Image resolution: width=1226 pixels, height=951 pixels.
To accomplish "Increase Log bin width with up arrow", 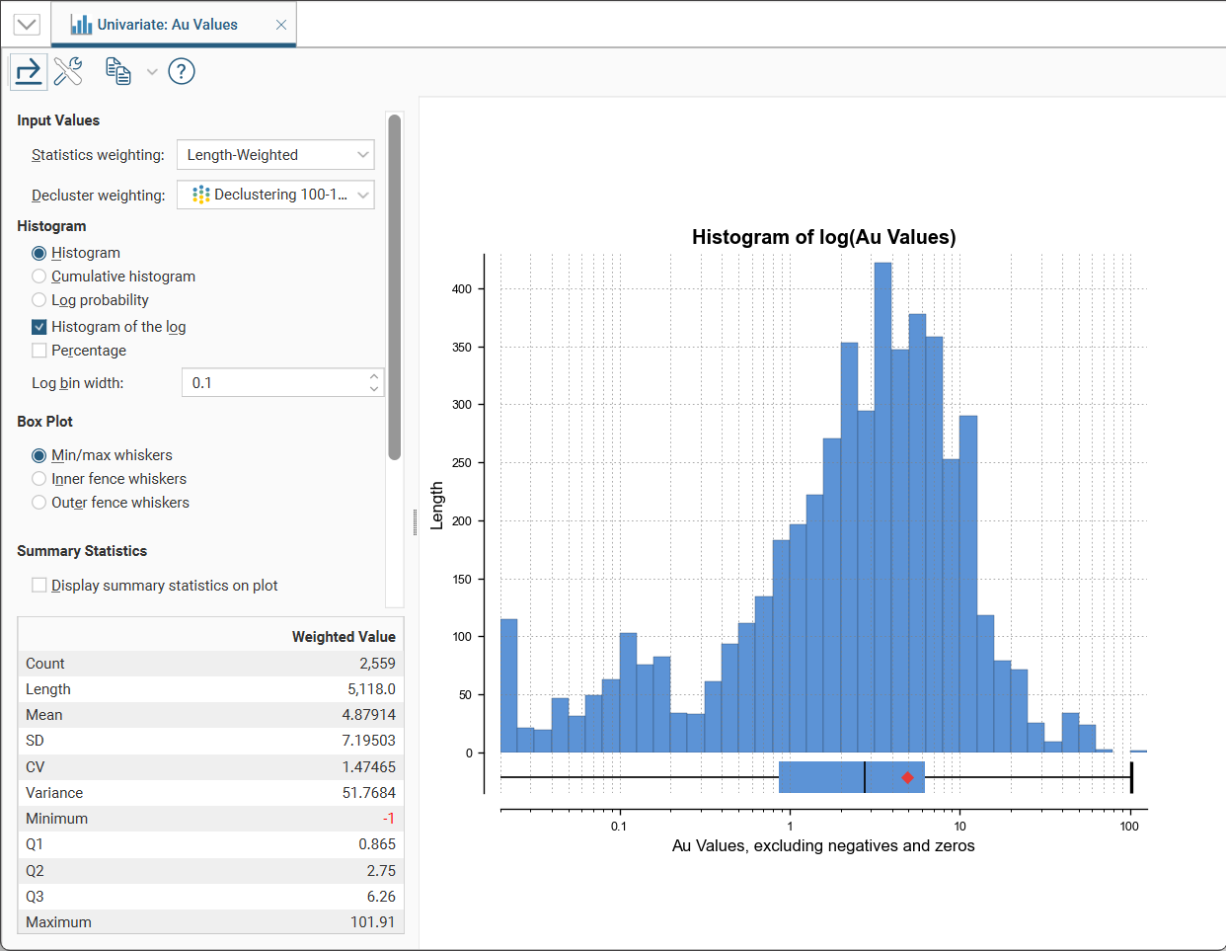I will [x=374, y=376].
